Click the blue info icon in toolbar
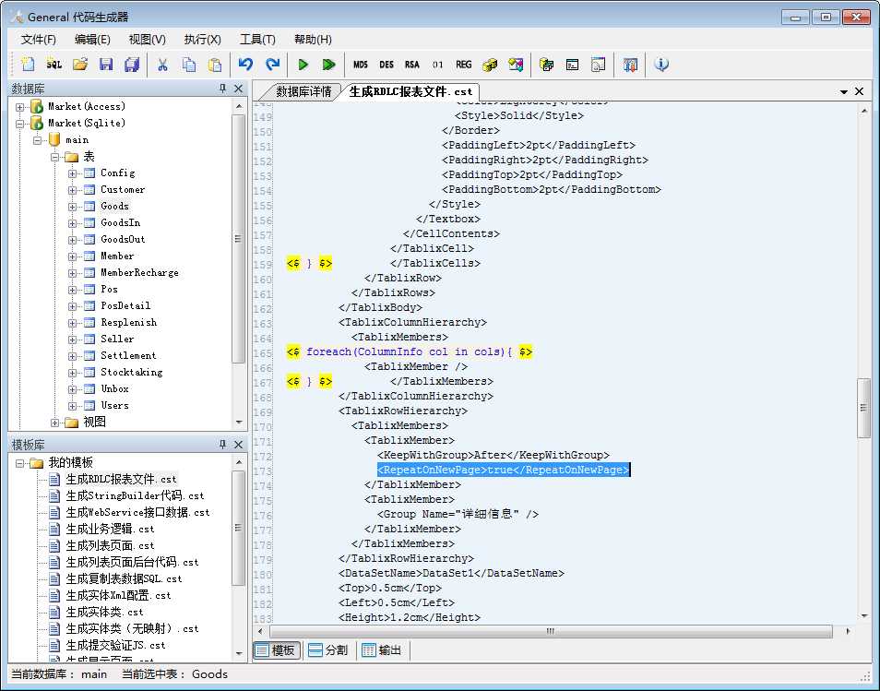The height and width of the screenshot is (691, 880). coord(660,65)
